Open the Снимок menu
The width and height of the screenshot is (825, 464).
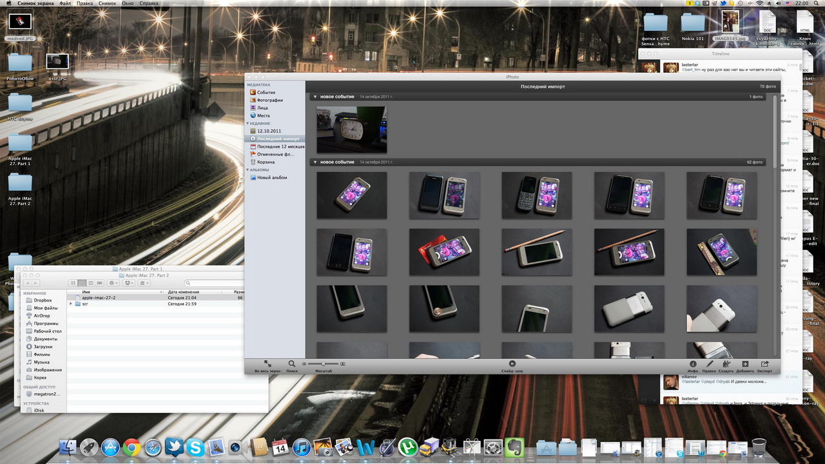pos(108,3)
